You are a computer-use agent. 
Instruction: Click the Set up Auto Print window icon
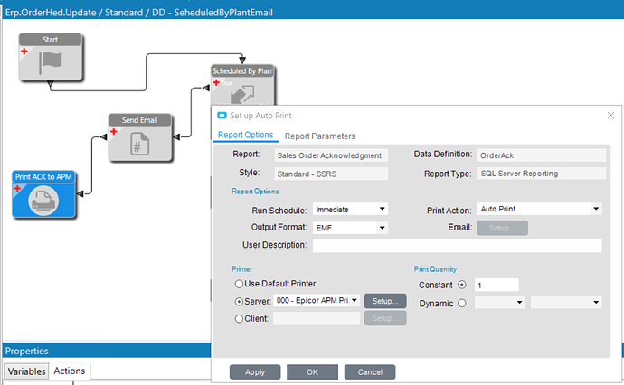point(222,116)
